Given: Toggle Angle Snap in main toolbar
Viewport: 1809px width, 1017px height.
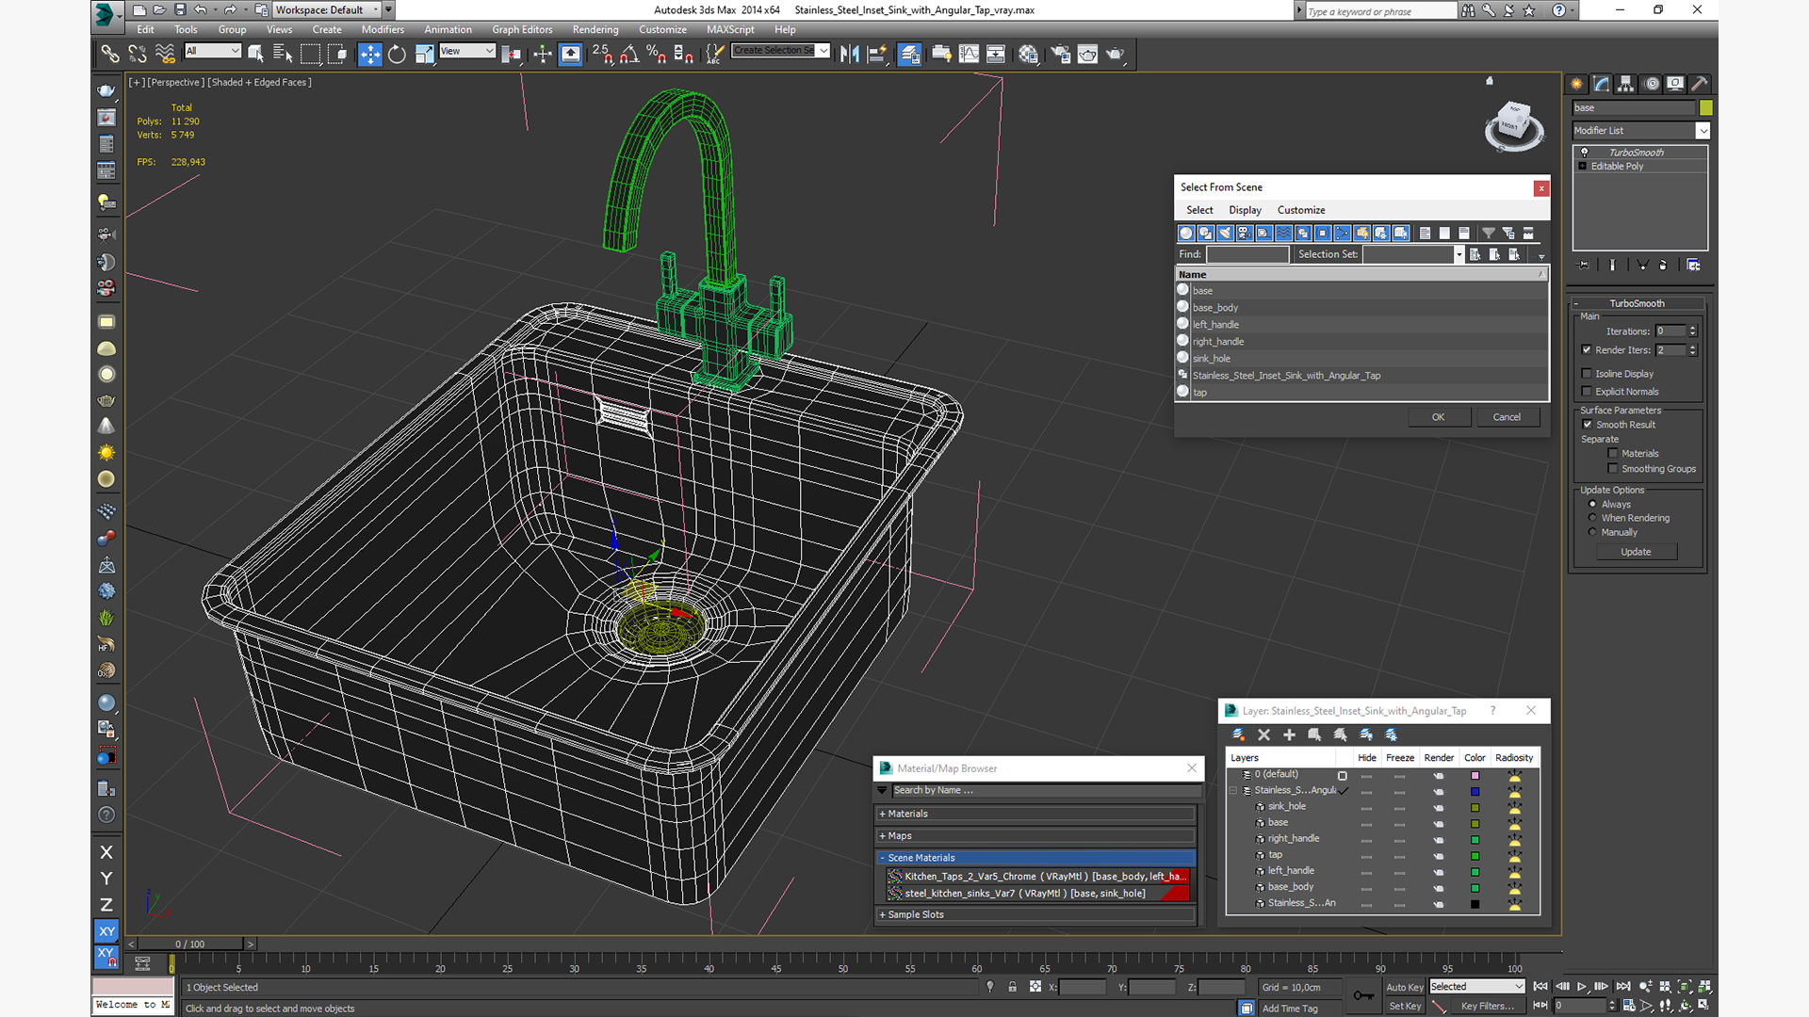Looking at the screenshot, I should [x=629, y=54].
